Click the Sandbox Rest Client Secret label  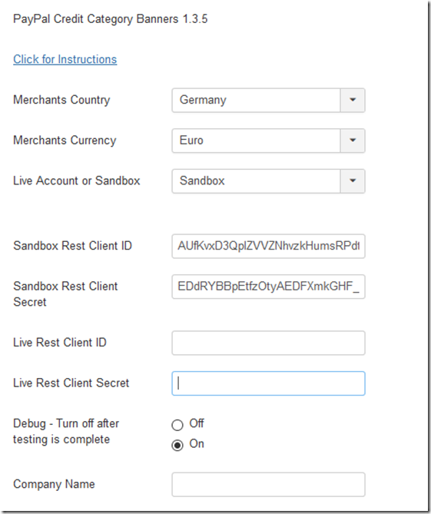point(65,294)
